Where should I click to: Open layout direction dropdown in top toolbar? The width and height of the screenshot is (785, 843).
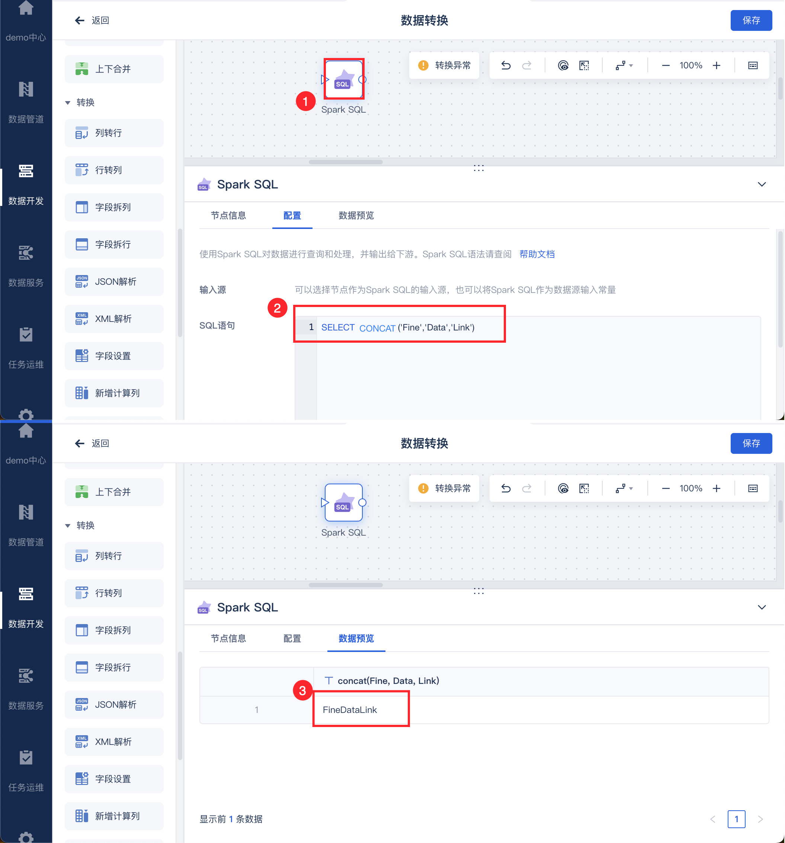[624, 65]
